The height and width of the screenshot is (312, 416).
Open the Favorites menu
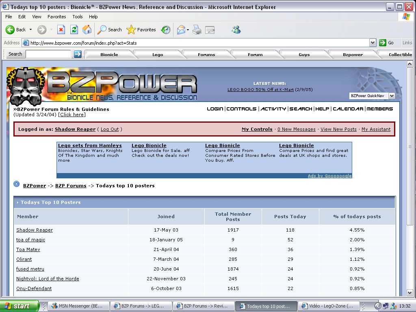57,17
